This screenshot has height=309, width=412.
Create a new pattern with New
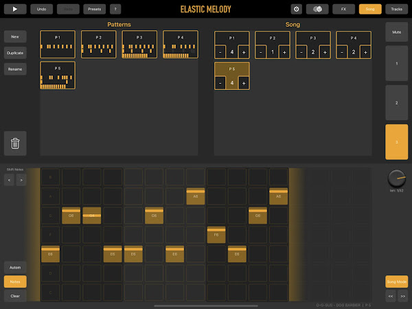click(15, 37)
